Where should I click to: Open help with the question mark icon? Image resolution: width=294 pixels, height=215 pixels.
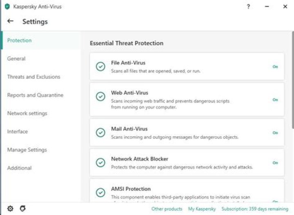point(249,7)
